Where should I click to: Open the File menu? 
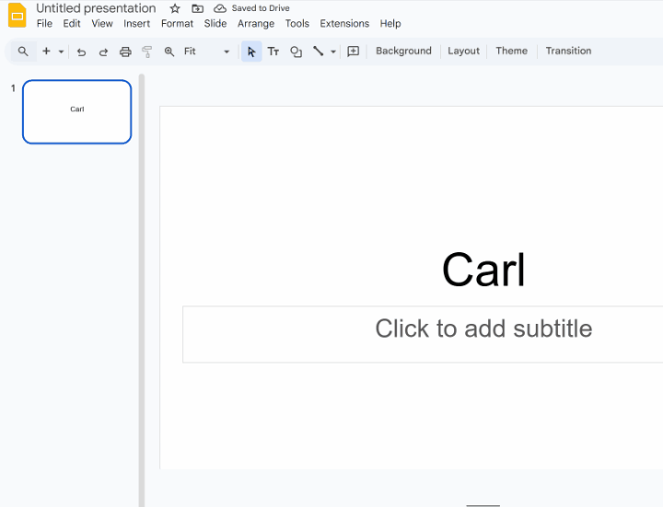tap(44, 24)
